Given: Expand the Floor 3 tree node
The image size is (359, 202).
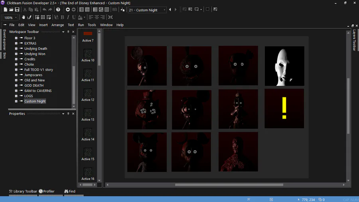Looking at the screenshot, I should 16,38.
